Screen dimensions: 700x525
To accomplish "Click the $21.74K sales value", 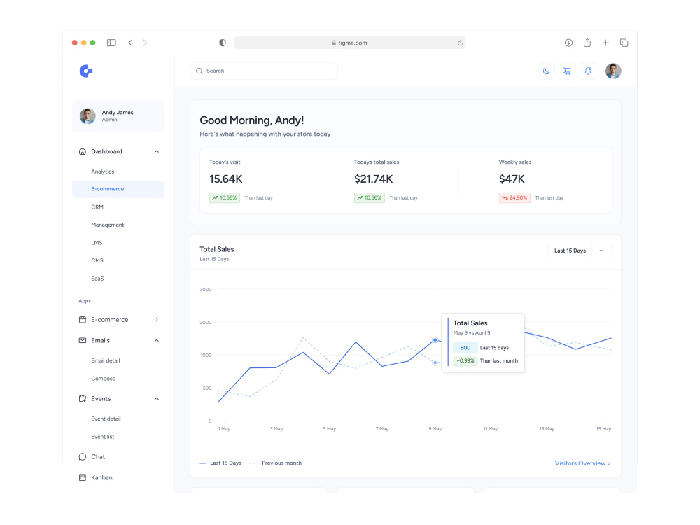I will [x=373, y=179].
